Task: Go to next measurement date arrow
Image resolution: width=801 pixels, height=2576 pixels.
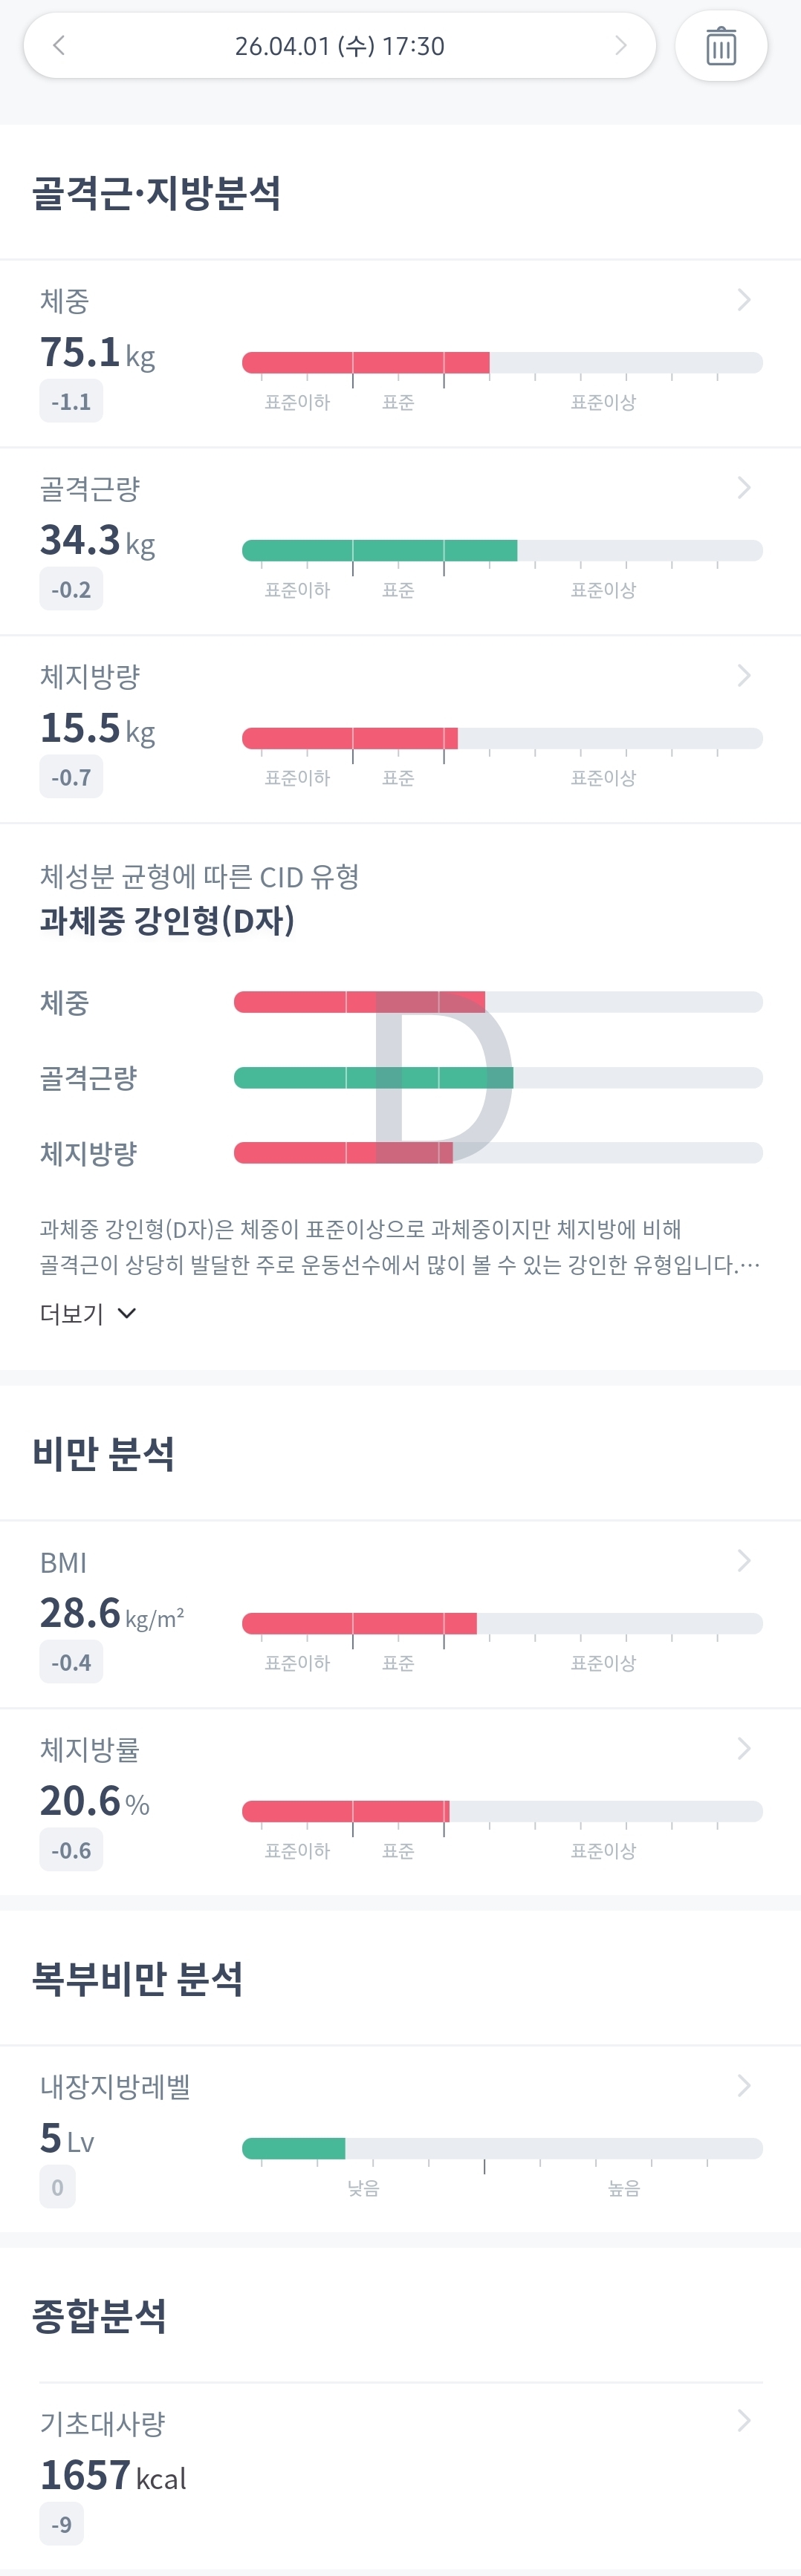Action: tap(620, 45)
